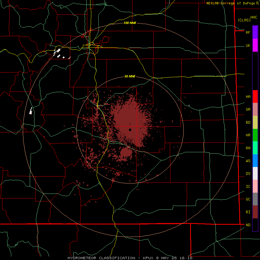
Task: Click the 'GC' legend label
Action: (248, 199)
